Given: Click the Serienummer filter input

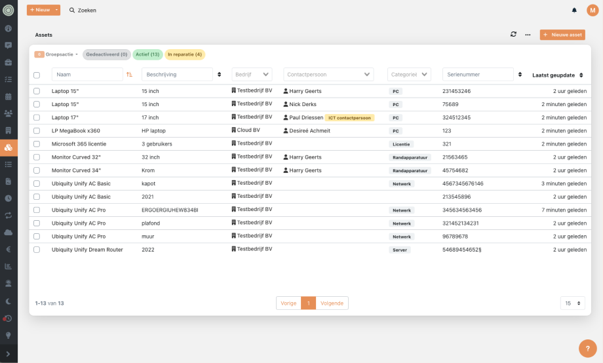Looking at the screenshot, I should click(x=478, y=74).
